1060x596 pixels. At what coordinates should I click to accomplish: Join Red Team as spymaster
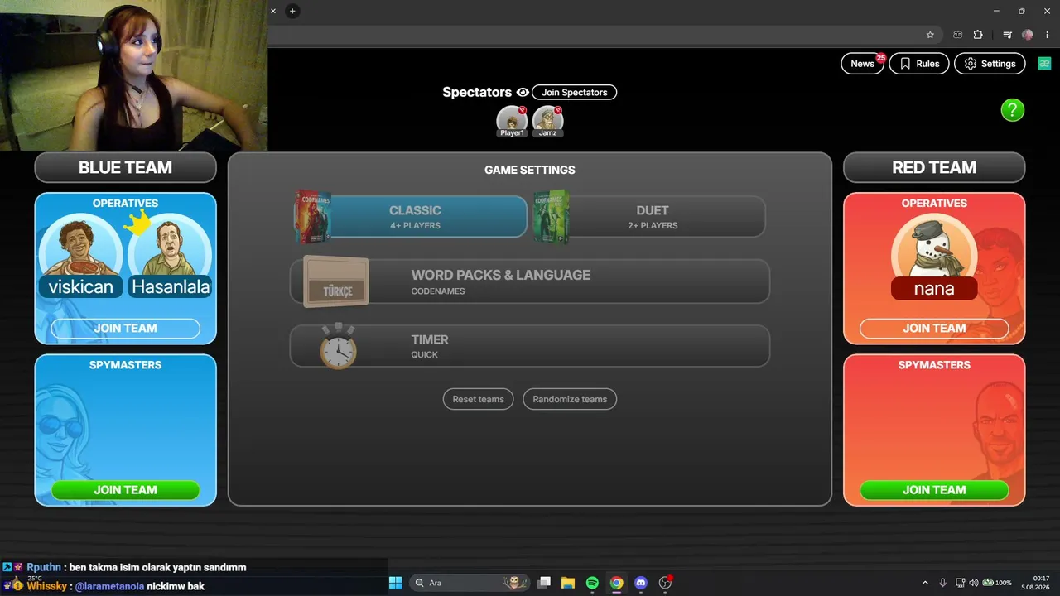point(934,490)
